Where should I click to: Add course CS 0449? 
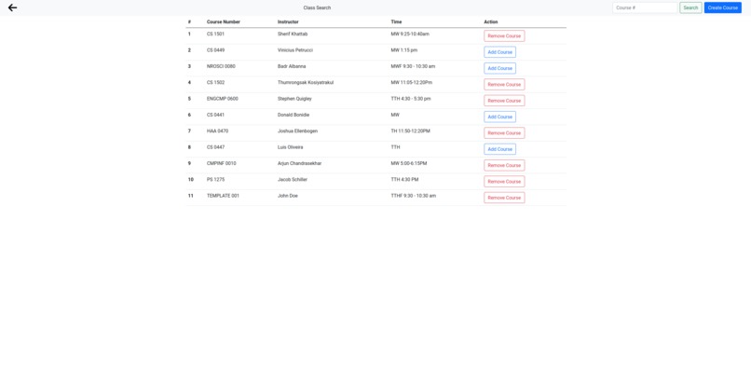click(x=500, y=52)
